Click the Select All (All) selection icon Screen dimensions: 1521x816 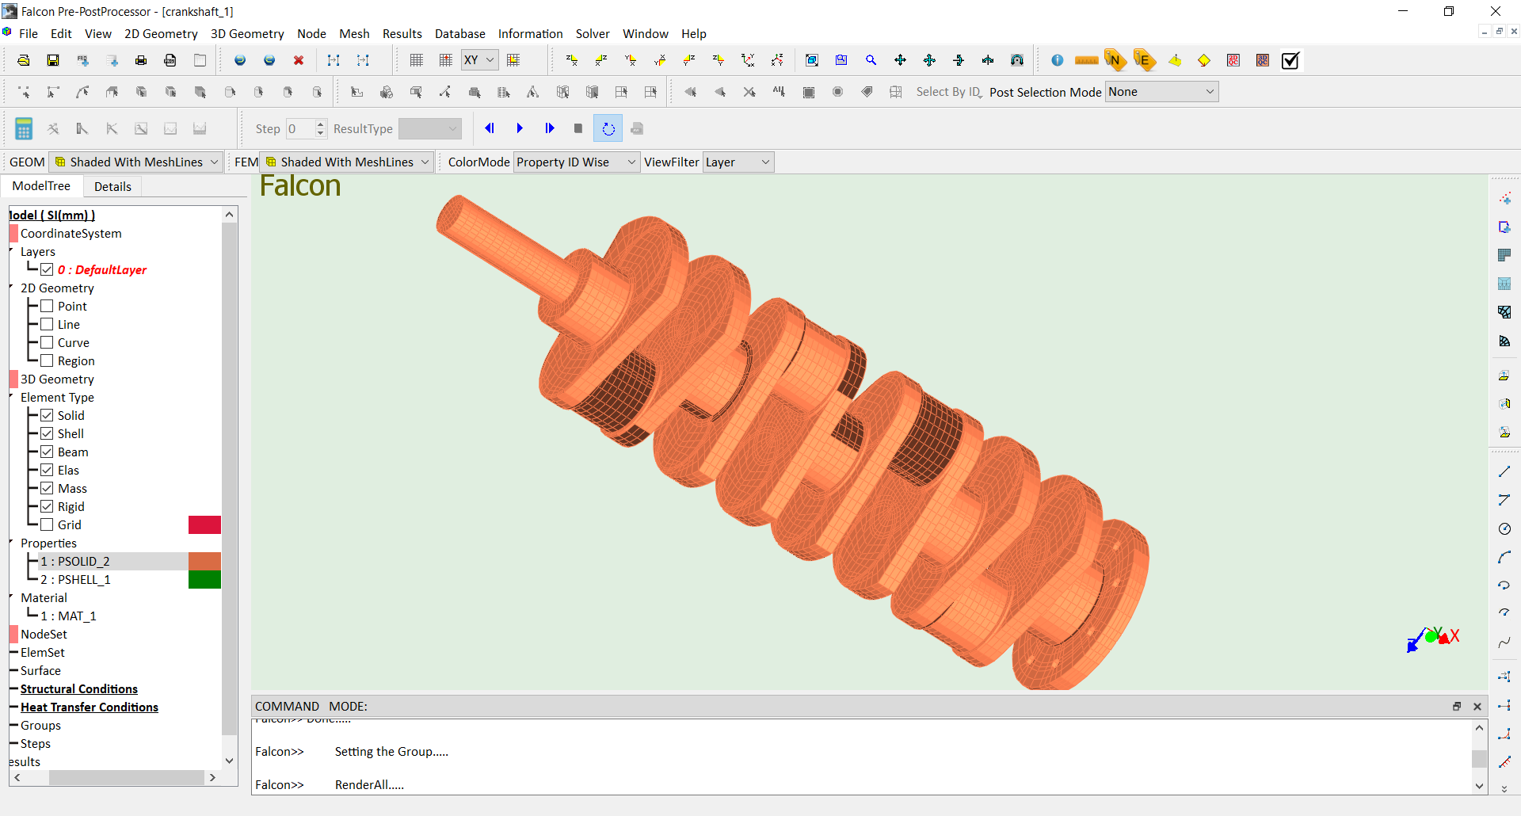[779, 92]
